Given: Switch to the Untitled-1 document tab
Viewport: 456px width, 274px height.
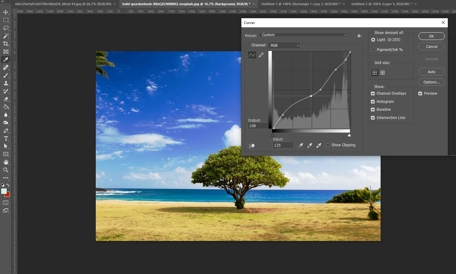Looking at the screenshot, I should (300, 4).
